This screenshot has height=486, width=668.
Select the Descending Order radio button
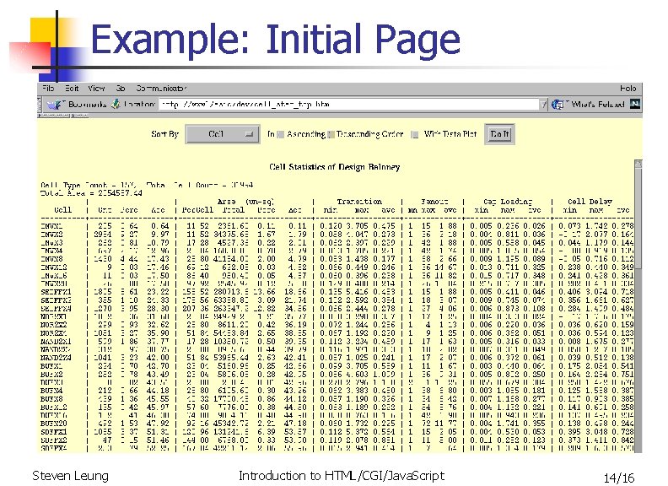331,135
